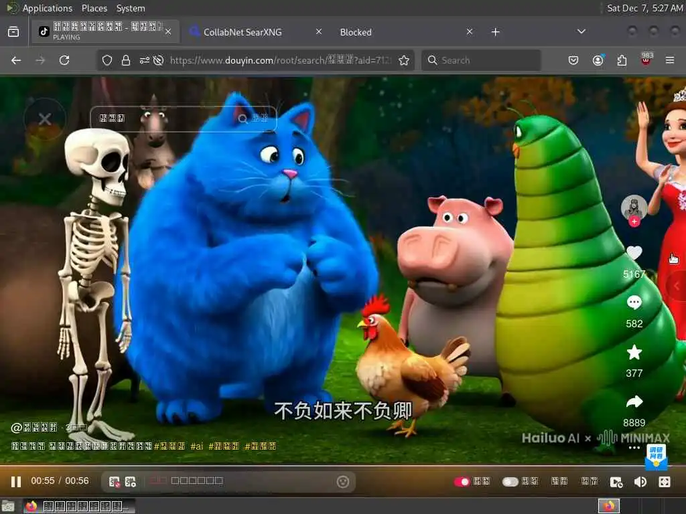Open the Places menu
The height and width of the screenshot is (514, 686).
[94, 8]
